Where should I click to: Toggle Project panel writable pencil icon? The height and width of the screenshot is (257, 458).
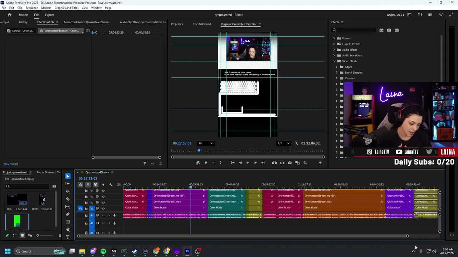7,235
